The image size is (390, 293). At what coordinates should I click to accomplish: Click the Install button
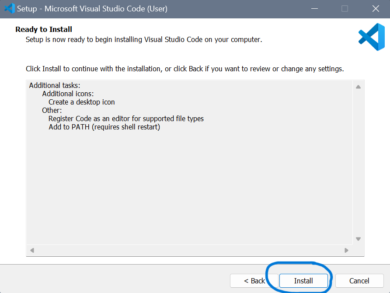pos(303,281)
